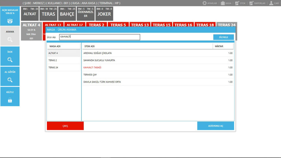
Task: Click the Kasa register icon
Action: (x=223, y=3)
